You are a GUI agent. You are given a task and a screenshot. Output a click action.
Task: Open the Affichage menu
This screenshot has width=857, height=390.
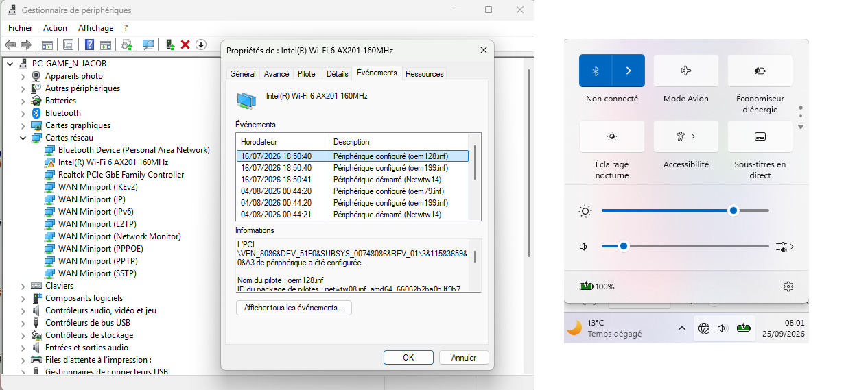[x=95, y=28]
